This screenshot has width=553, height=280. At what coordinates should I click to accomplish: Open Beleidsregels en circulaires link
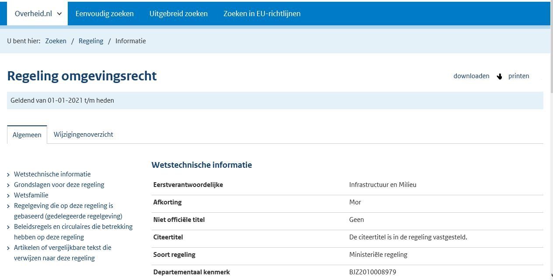pyautogui.click(x=73, y=232)
